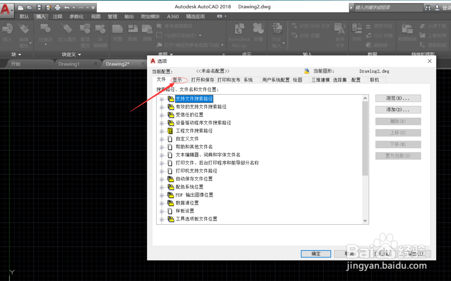The image size is (451, 281).
Task: Select 数据源位置 in tree list
Action: pyautogui.click(x=187, y=203)
